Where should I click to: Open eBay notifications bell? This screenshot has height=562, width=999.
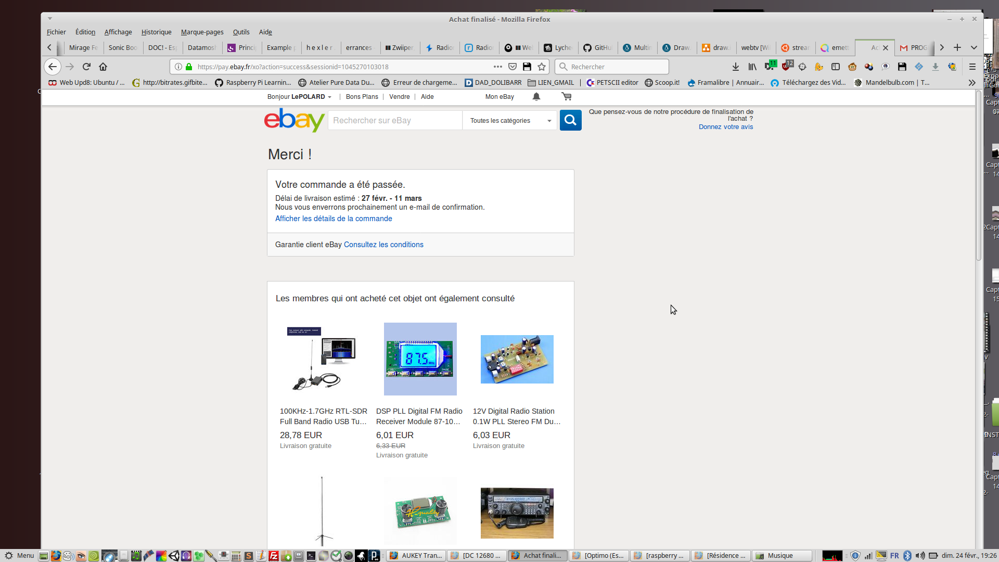pos(536,97)
